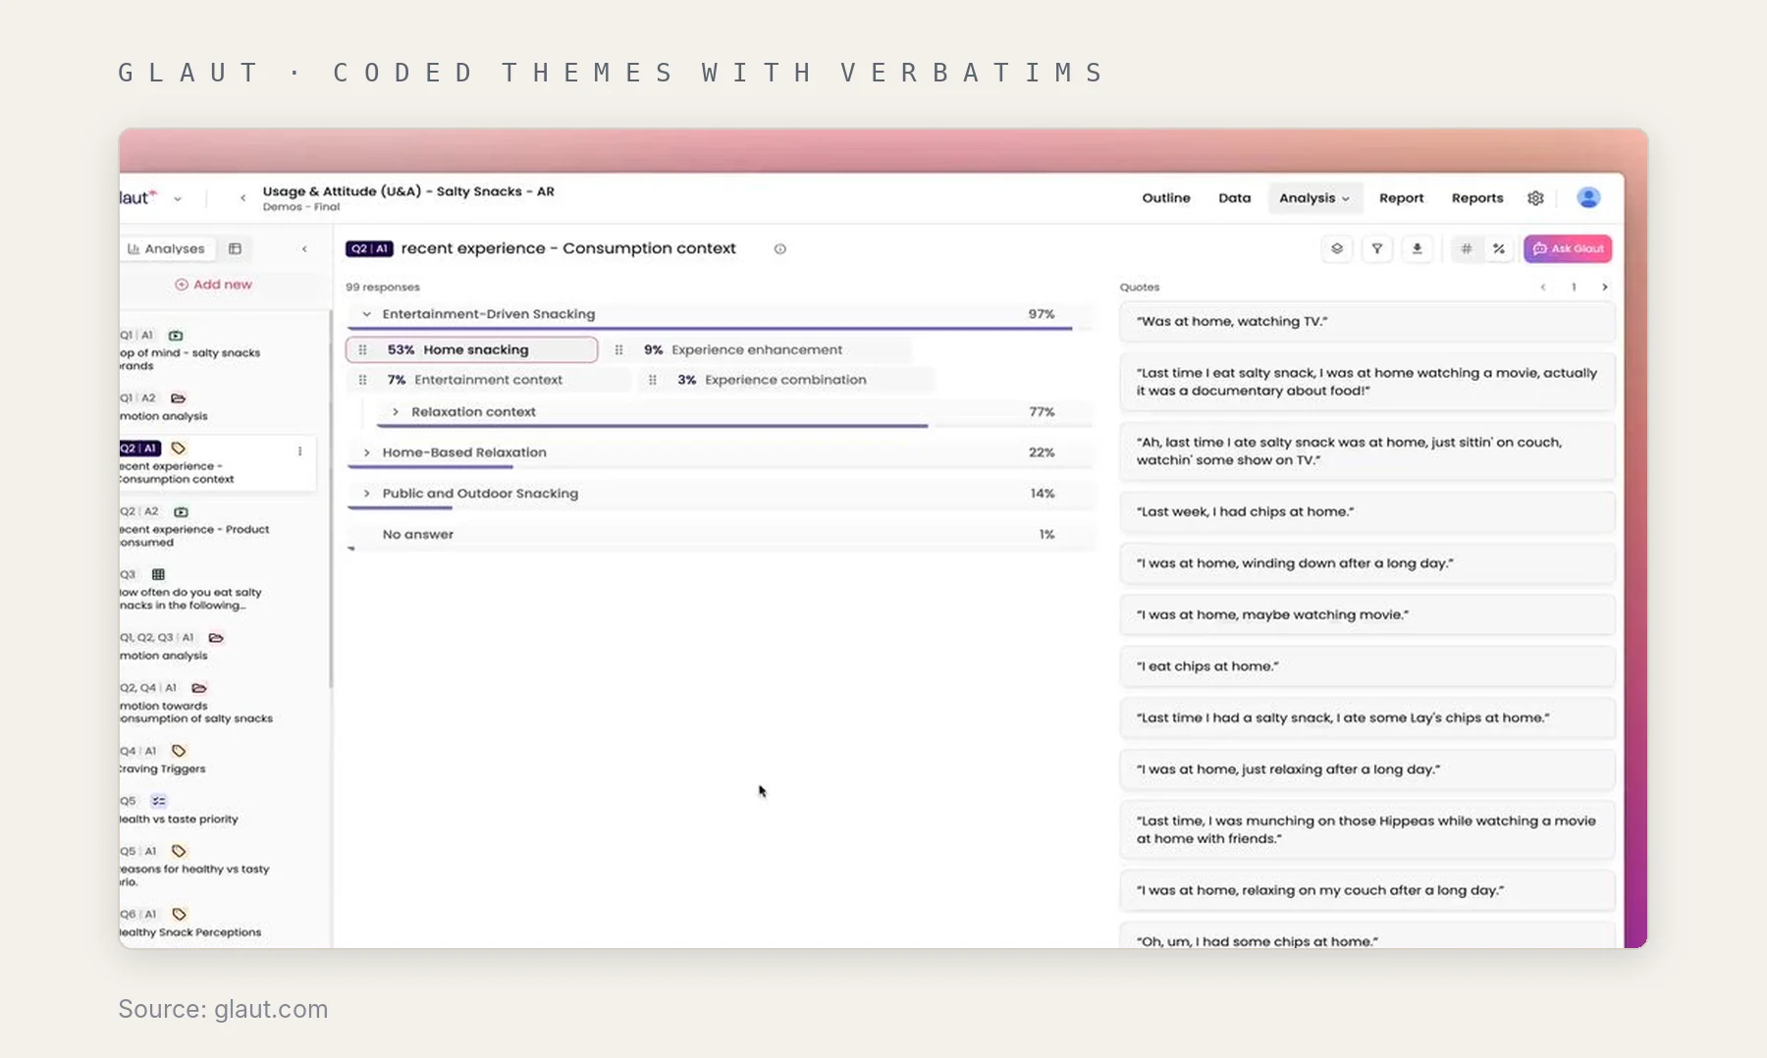This screenshot has width=1767, height=1058.
Task: Open Q2 A2 Product consumed analysis
Action: (194, 527)
